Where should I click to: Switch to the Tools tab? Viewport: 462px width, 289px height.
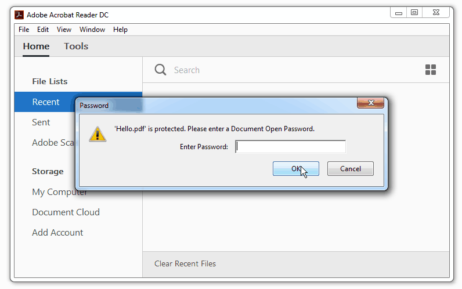(76, 46)
